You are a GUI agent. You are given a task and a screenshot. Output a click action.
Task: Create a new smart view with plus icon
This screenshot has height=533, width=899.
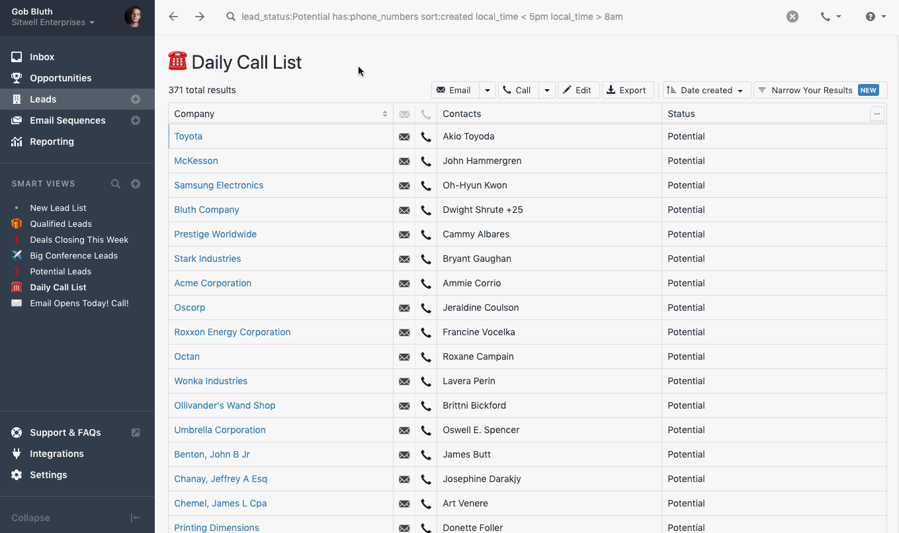(136, 184)
